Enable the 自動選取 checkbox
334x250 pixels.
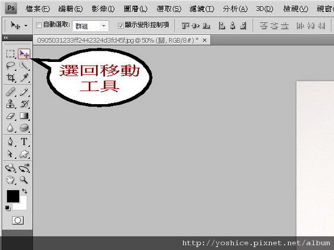point(39,25)
